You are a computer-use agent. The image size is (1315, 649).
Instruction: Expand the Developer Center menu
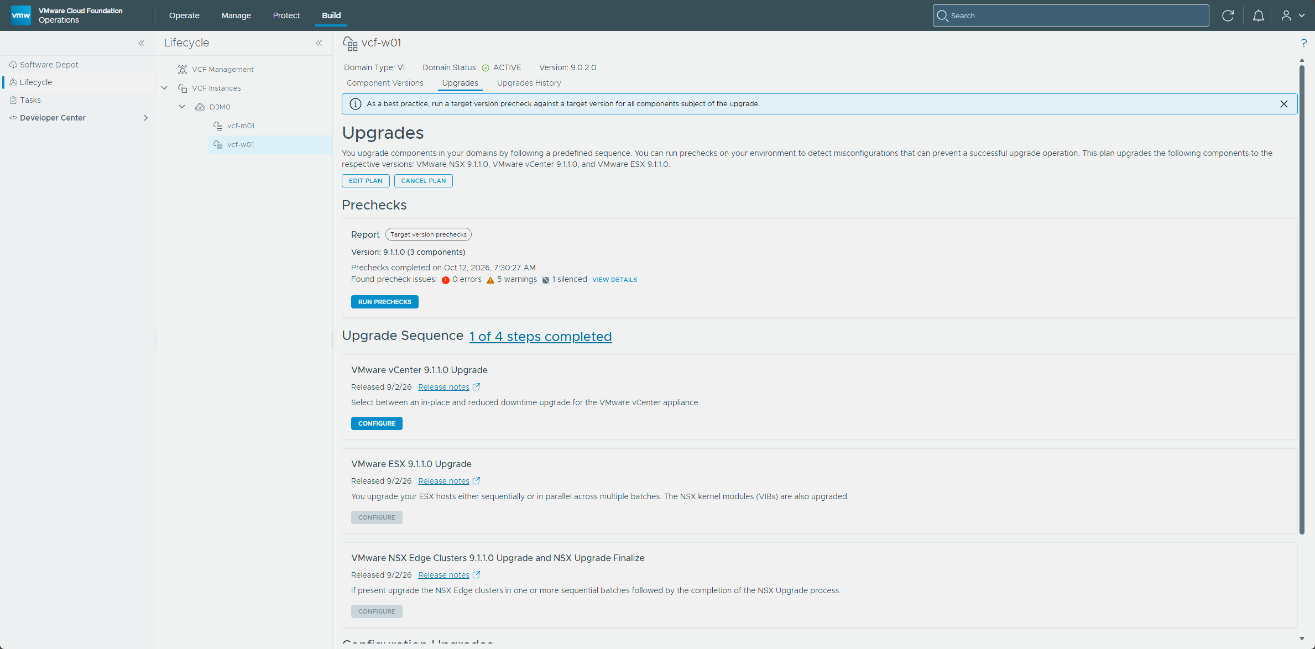146,118
